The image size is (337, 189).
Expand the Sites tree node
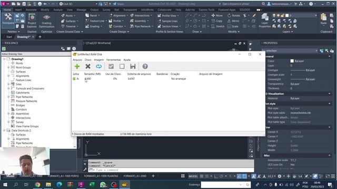[x=8, y=84]
